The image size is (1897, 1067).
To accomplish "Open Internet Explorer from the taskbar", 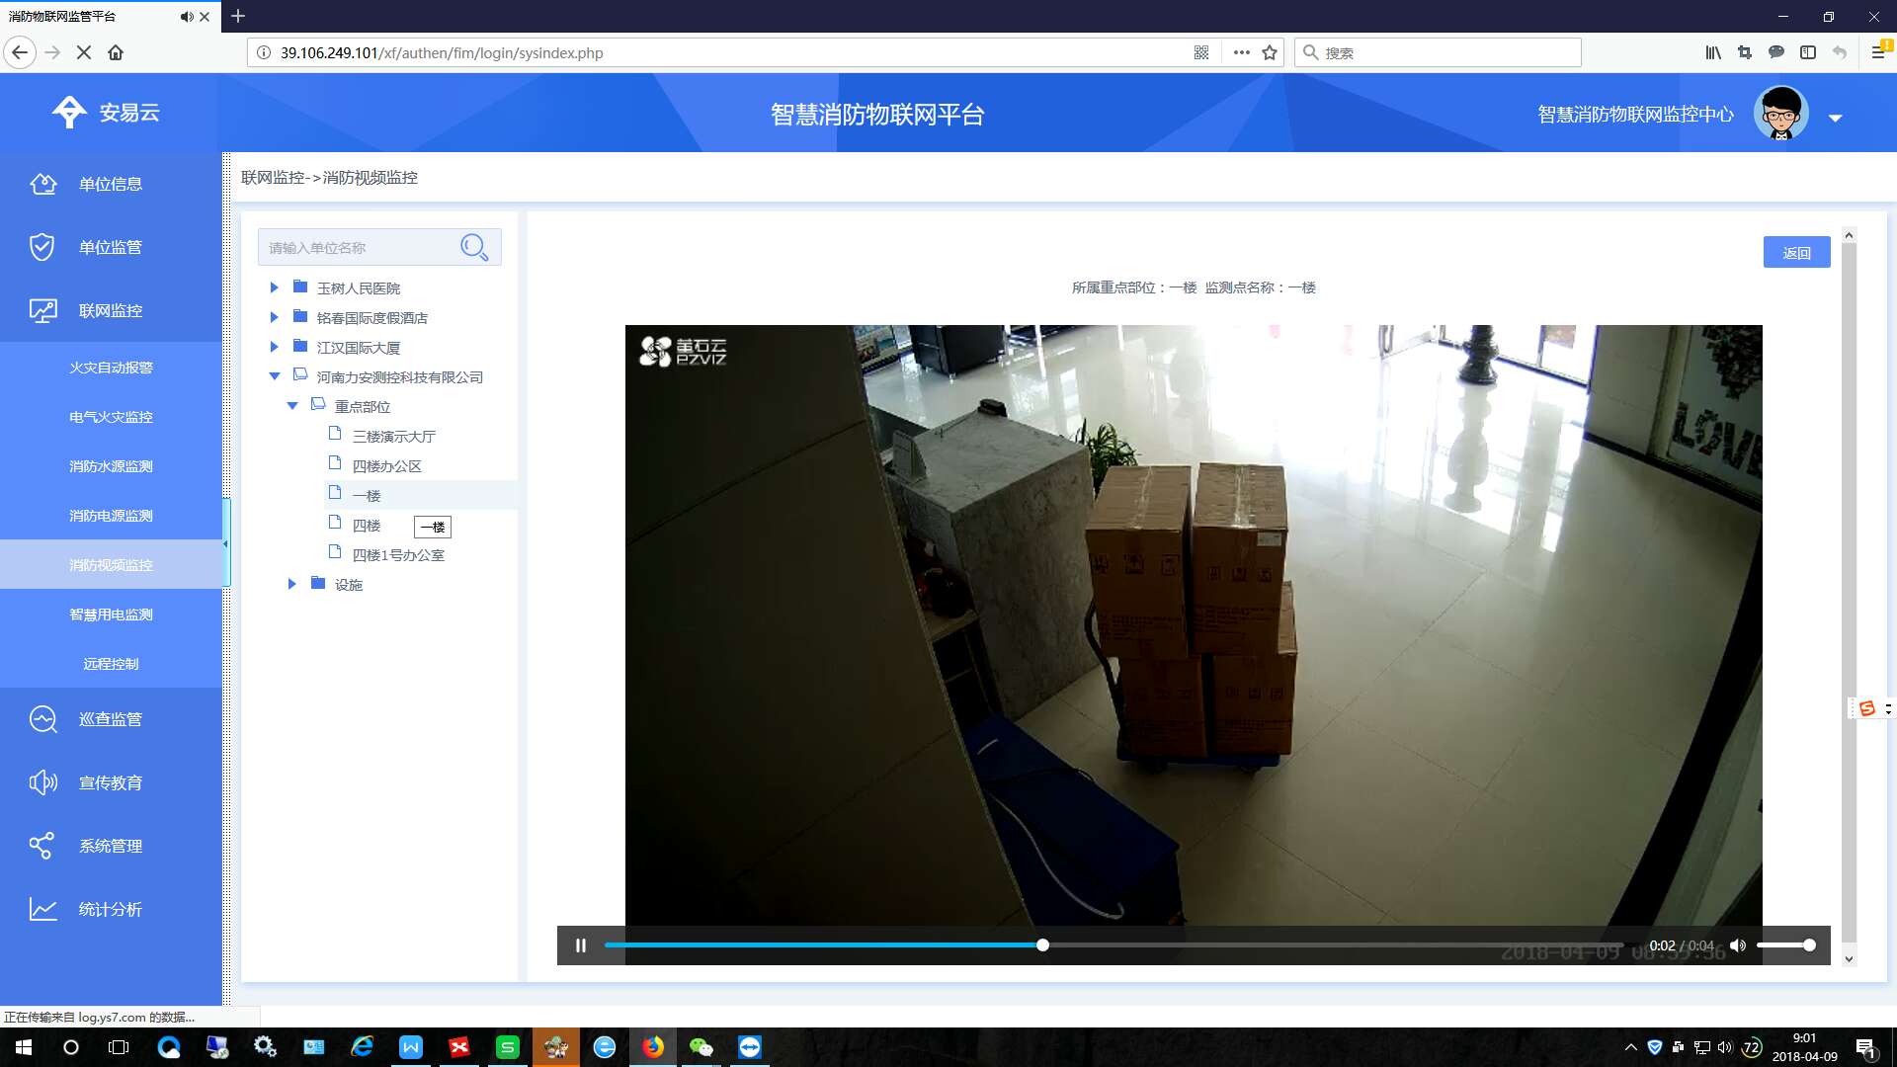I will click(363, 1047).
